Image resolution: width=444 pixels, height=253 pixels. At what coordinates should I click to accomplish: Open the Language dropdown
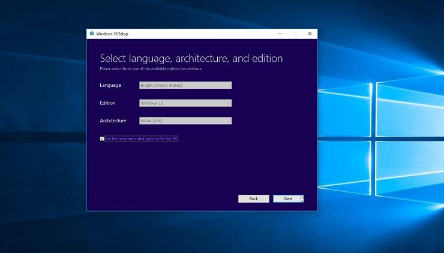(x=185, y=85)
